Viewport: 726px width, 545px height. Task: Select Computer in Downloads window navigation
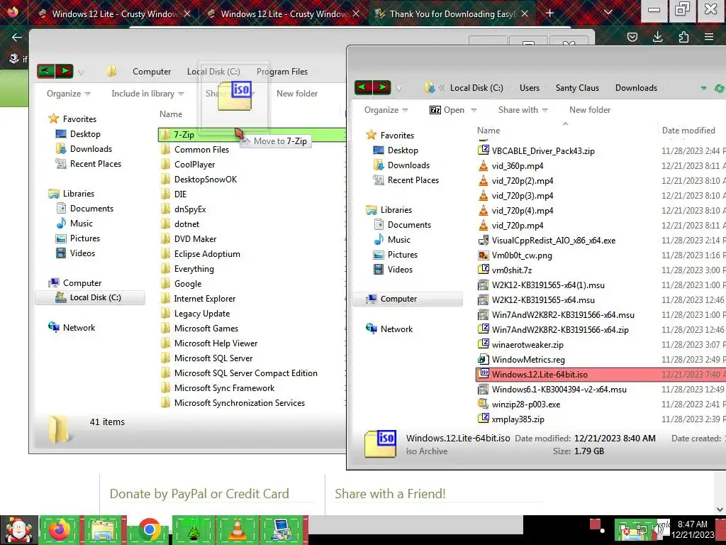tap(408, 299)
